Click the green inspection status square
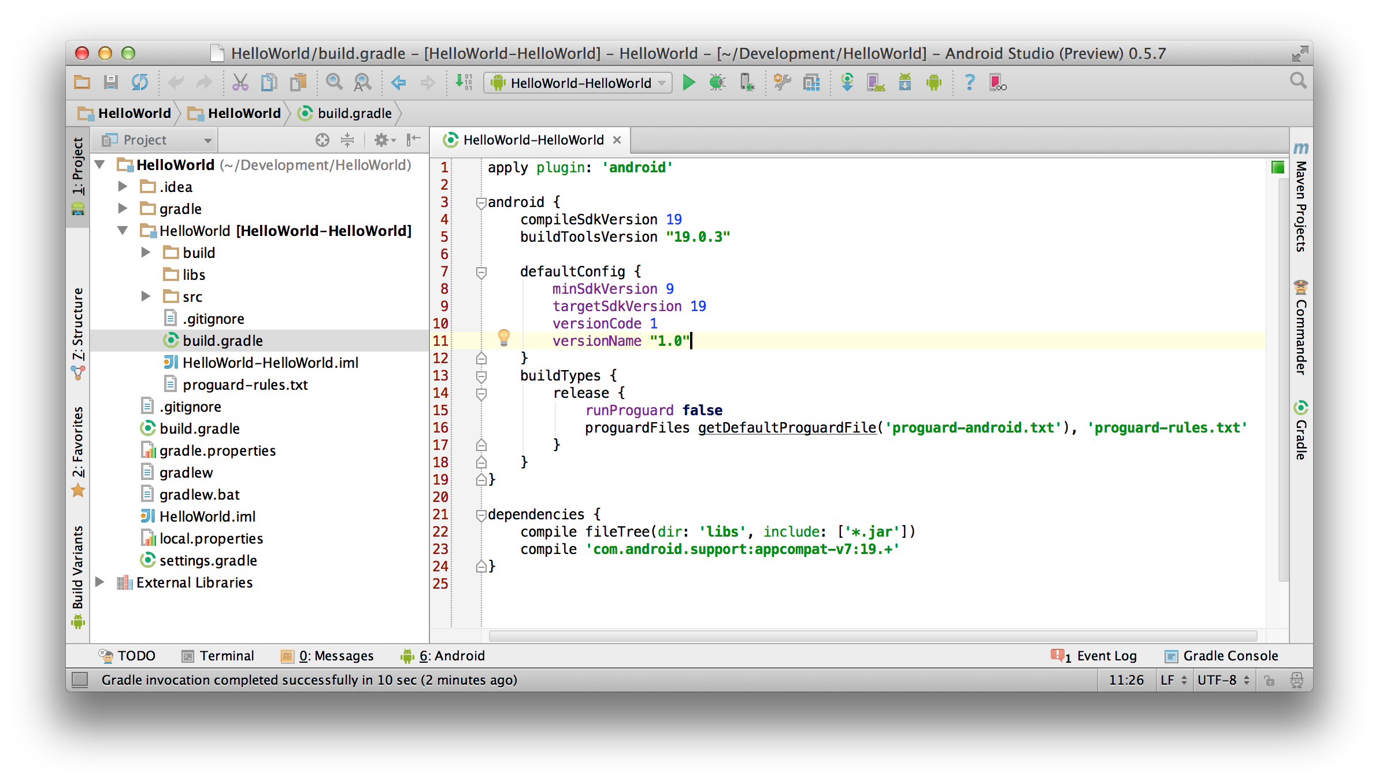 (x=1277, y=168)
